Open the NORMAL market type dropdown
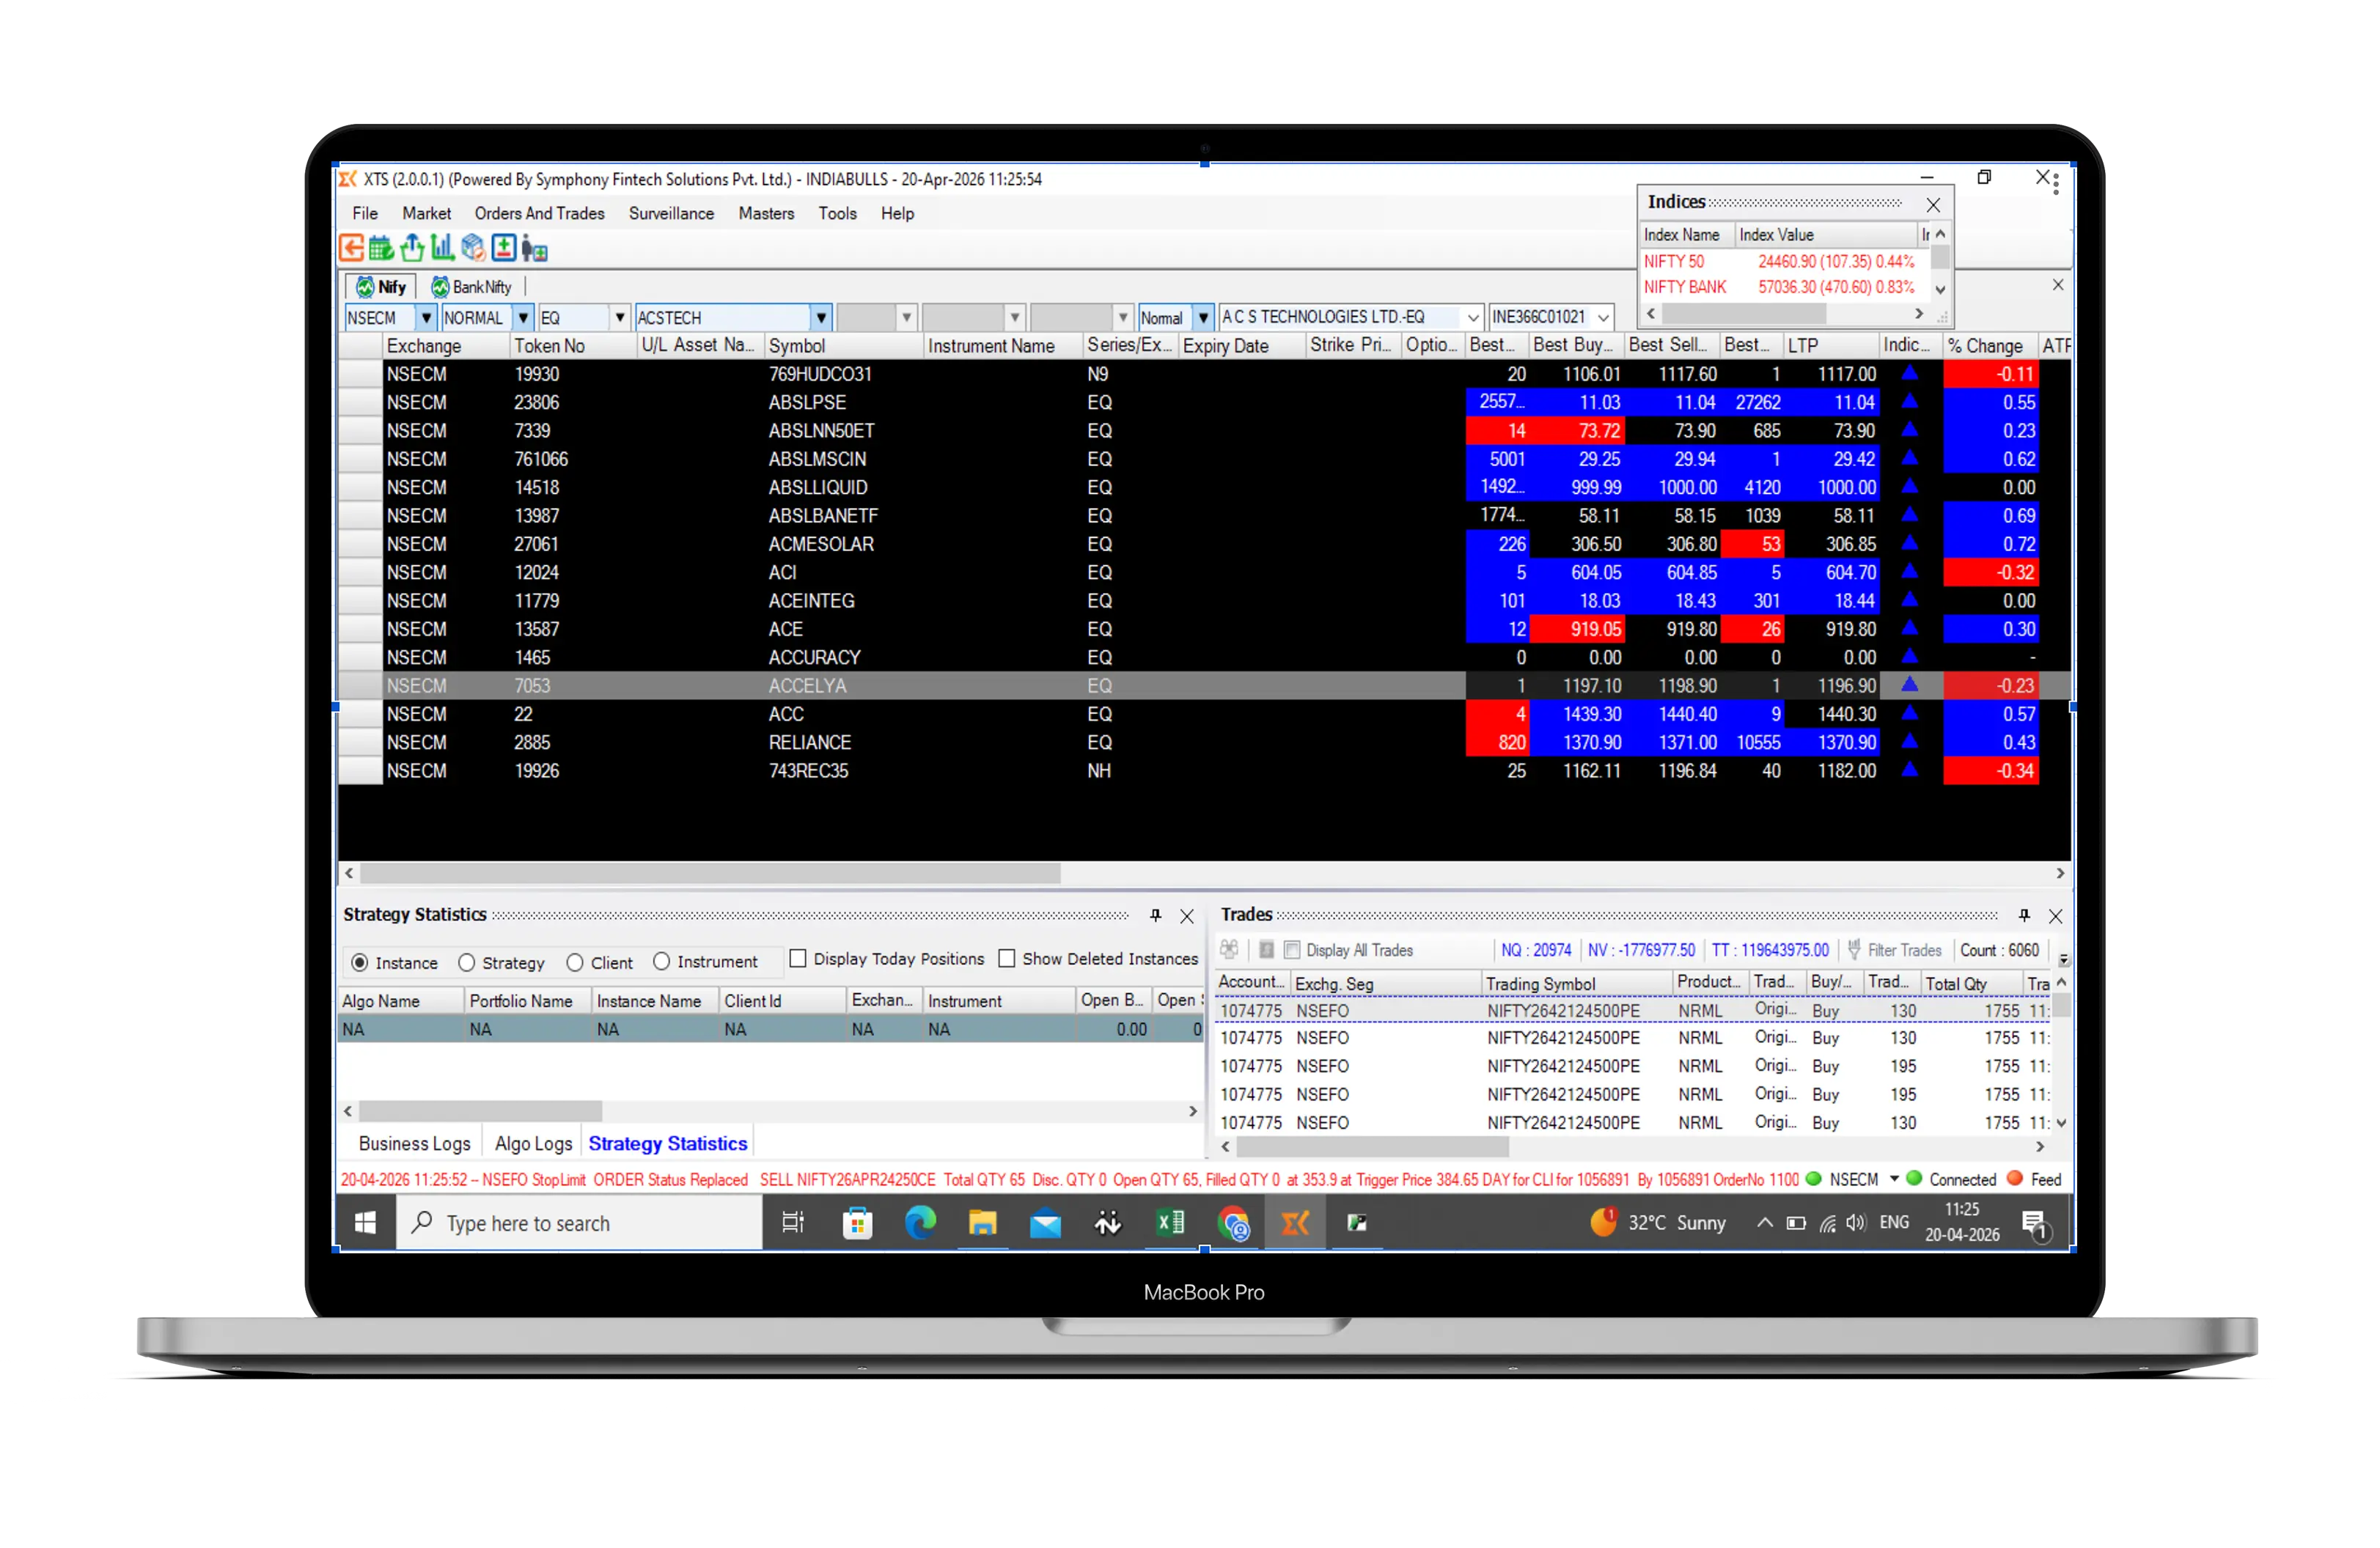Viewport: 2380px width, 1548px height. click(523, 318)
